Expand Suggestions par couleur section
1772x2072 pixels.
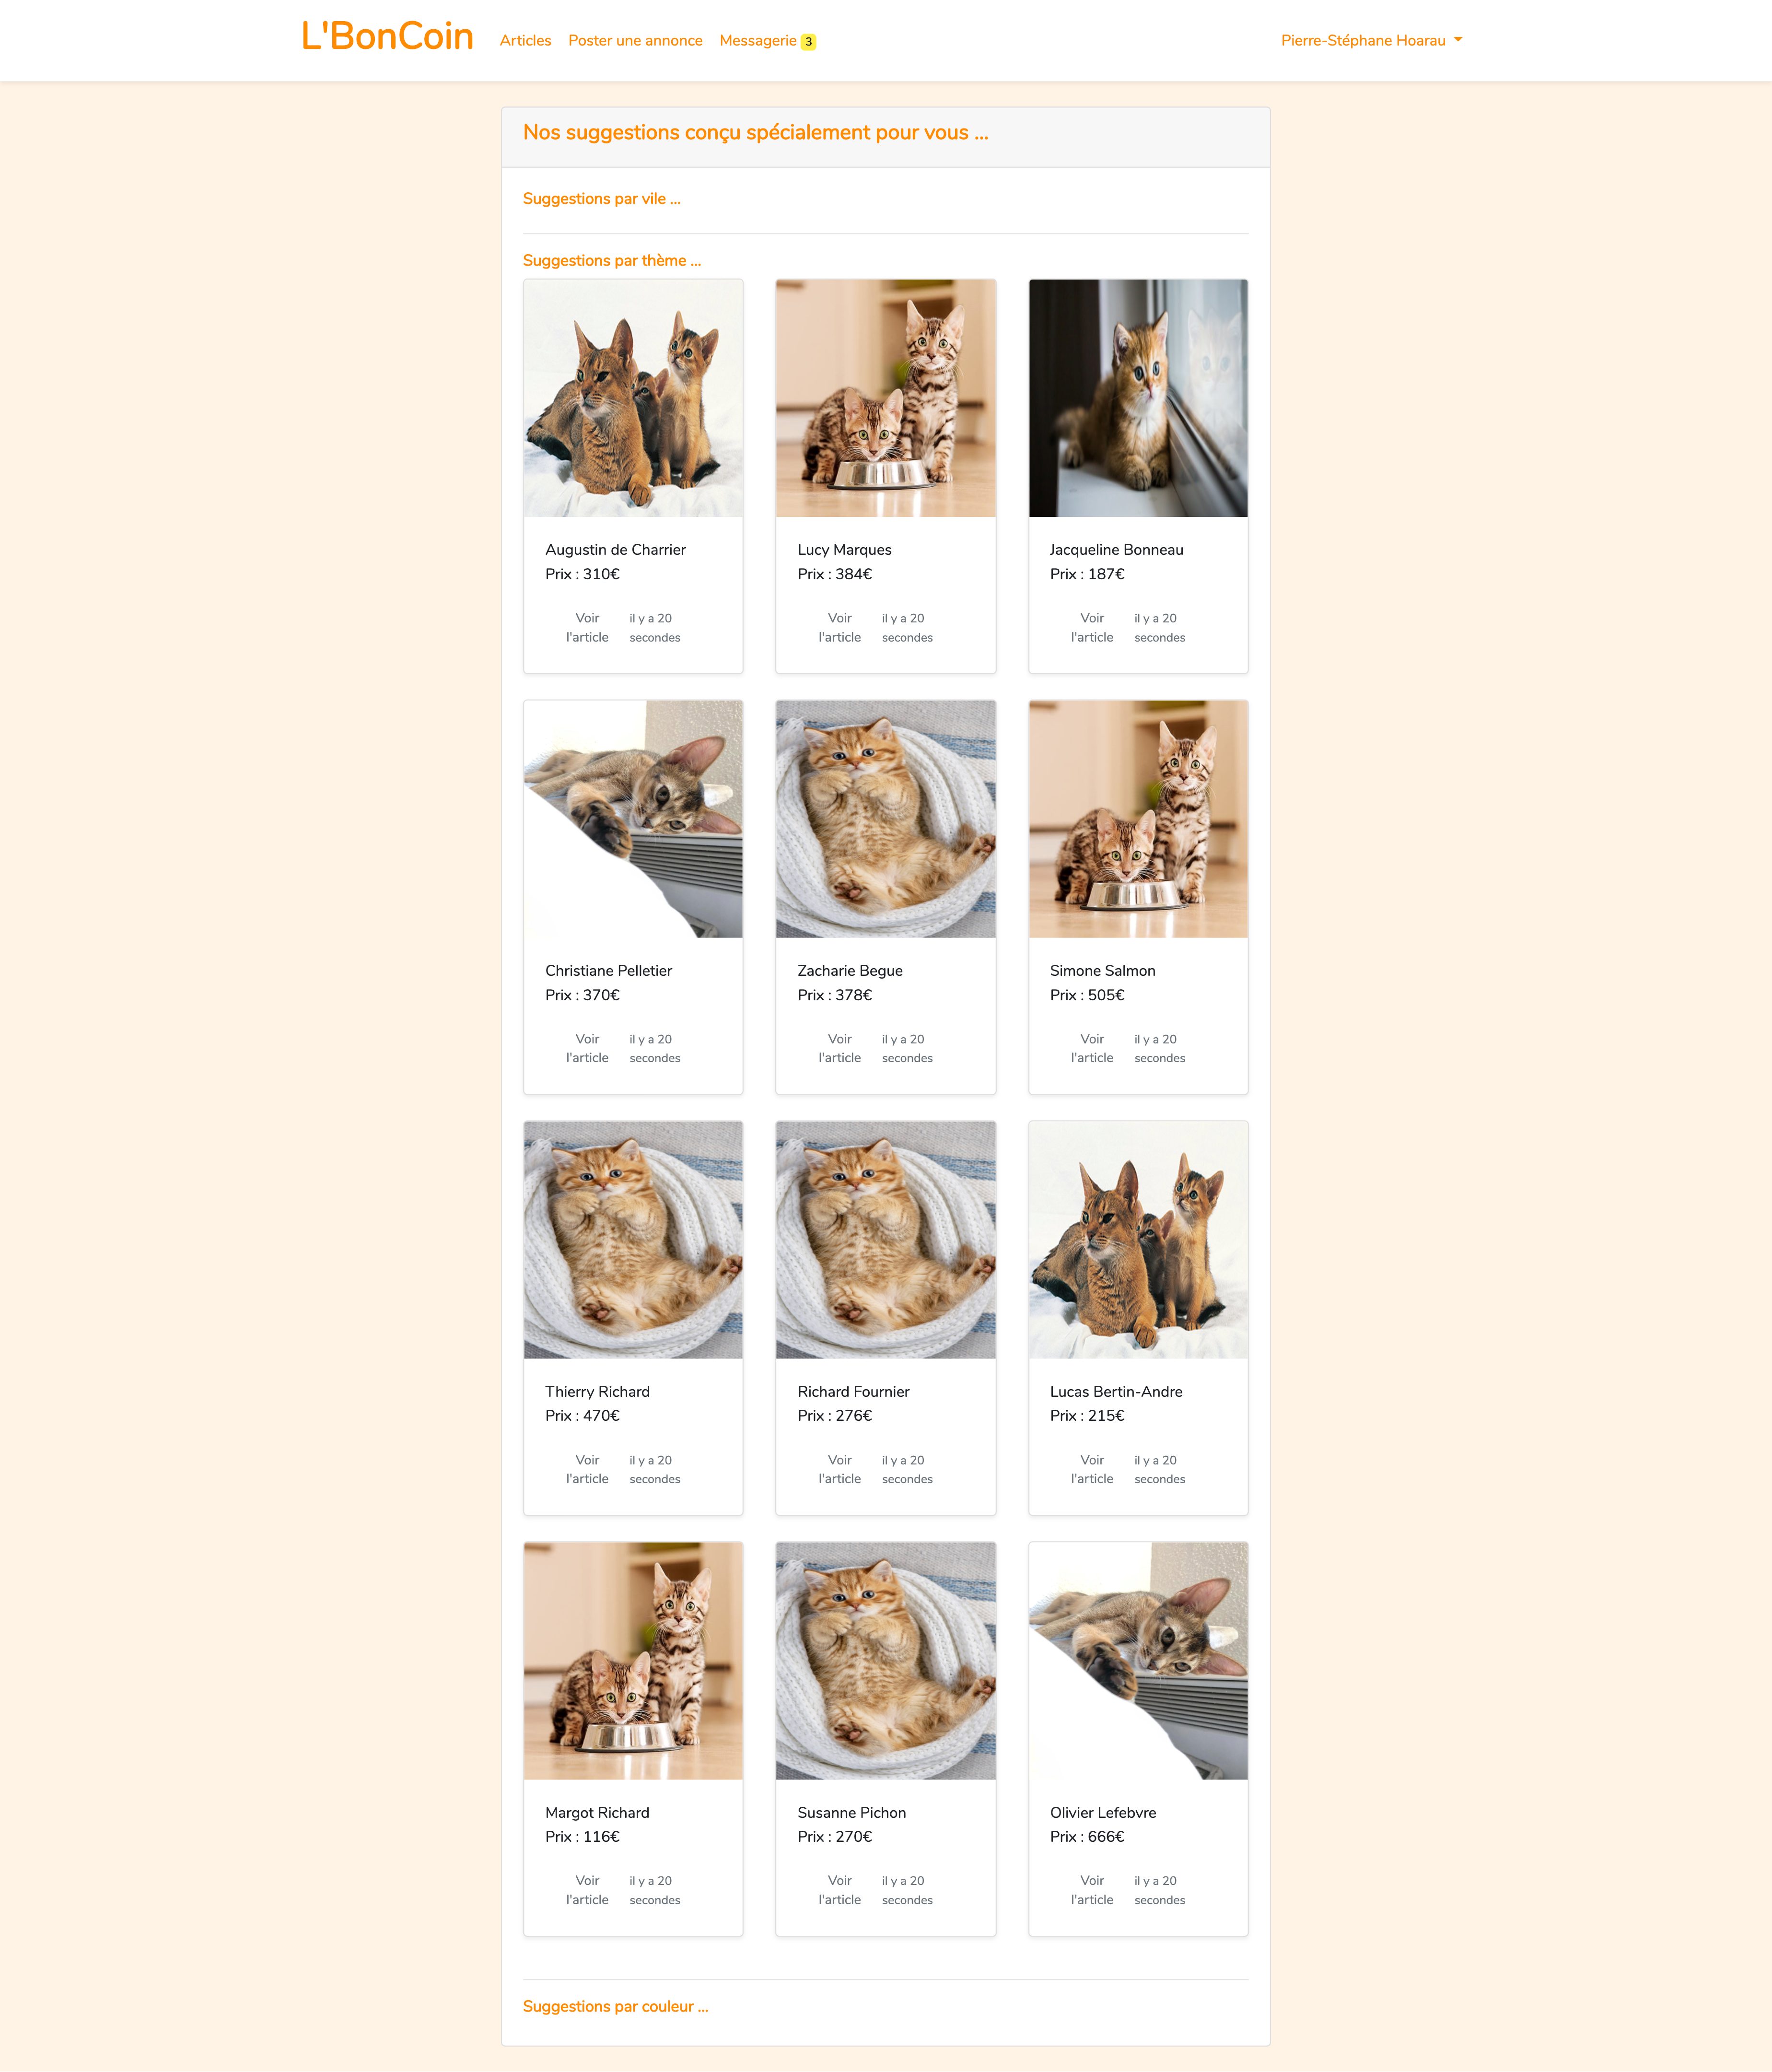[615, 2006]
